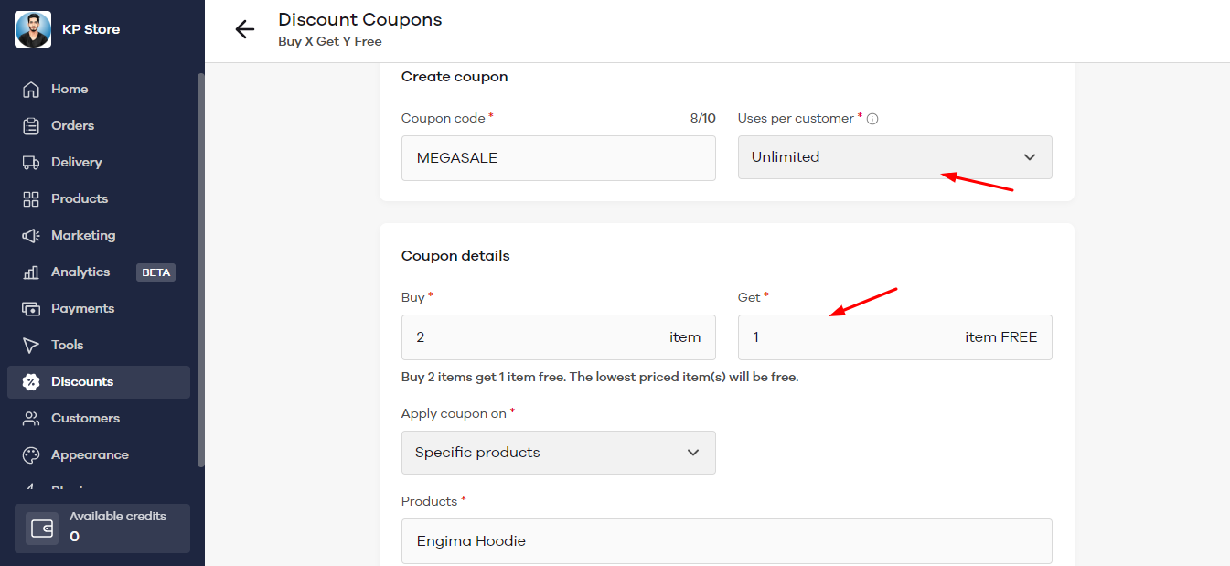This screenshot has width=1230, height=566.
Task: Click the Marketing megaphone icon
Action: click(x=31, y=236)
